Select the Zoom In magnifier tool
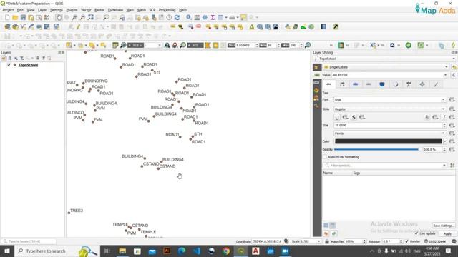The image size is (458, 257). (x=74, y=18)
